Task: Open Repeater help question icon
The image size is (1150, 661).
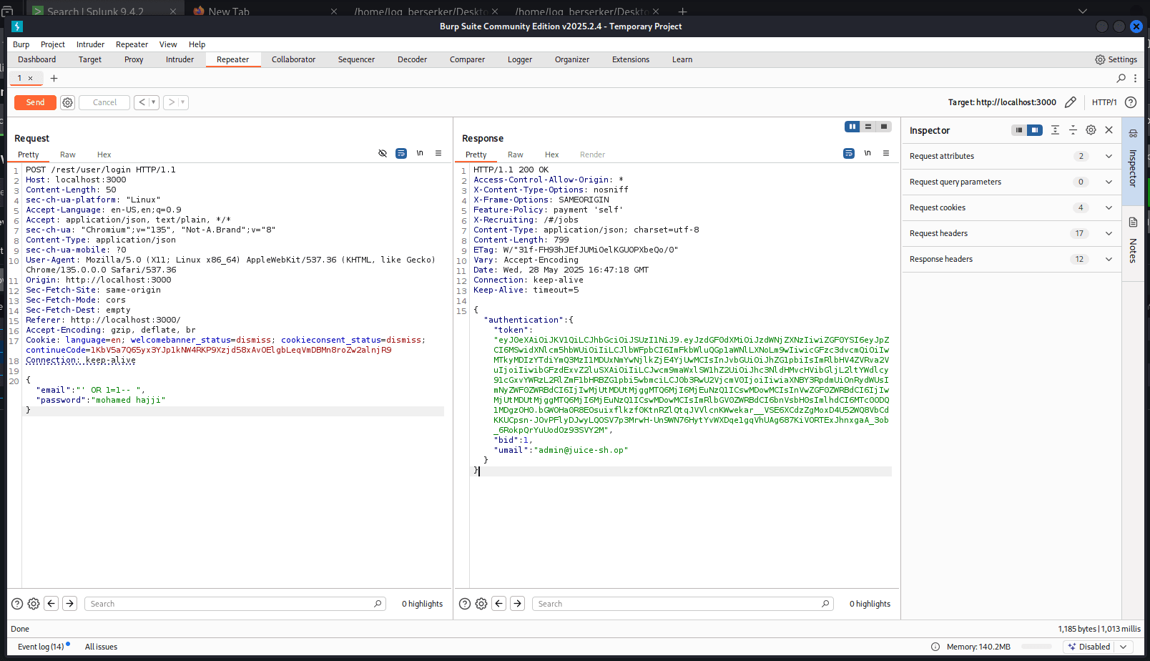Action: [1131, 102]
